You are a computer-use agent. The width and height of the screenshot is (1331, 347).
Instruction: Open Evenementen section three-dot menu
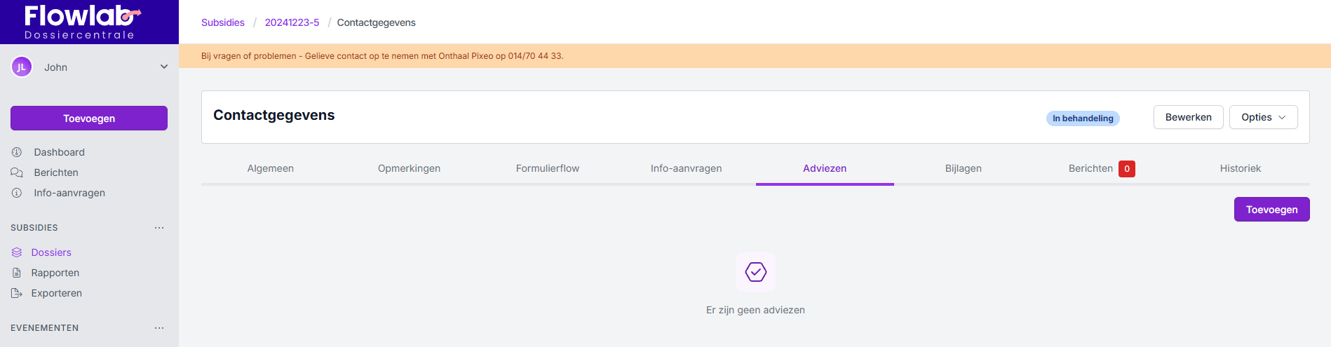pyautogui.click(x=159, y=328)
